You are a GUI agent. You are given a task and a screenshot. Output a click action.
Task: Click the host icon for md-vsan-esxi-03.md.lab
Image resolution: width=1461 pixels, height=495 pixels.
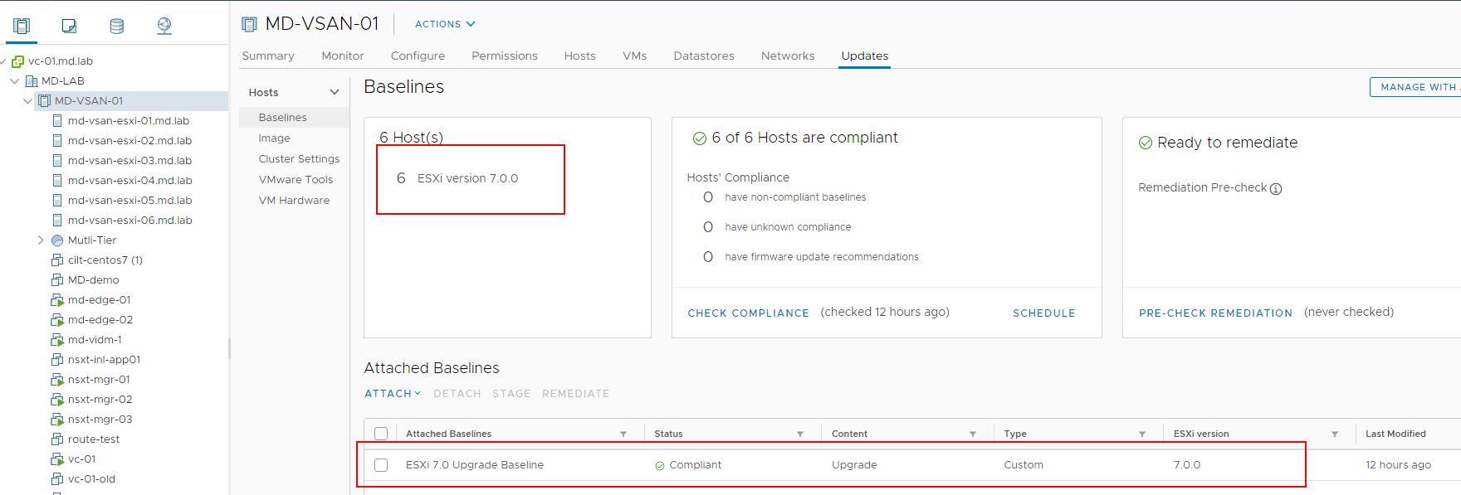pos(57,161)
